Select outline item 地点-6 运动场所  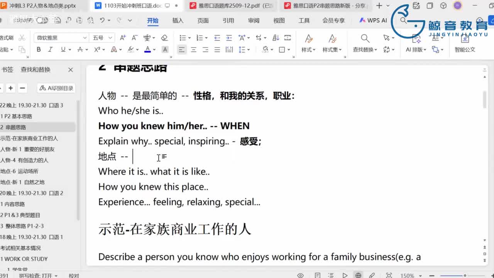tap(19, 171)
